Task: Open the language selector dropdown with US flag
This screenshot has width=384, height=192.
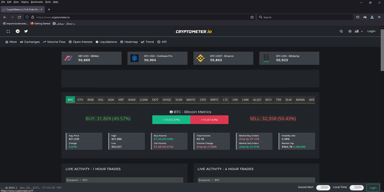Action: click(358, 31)
